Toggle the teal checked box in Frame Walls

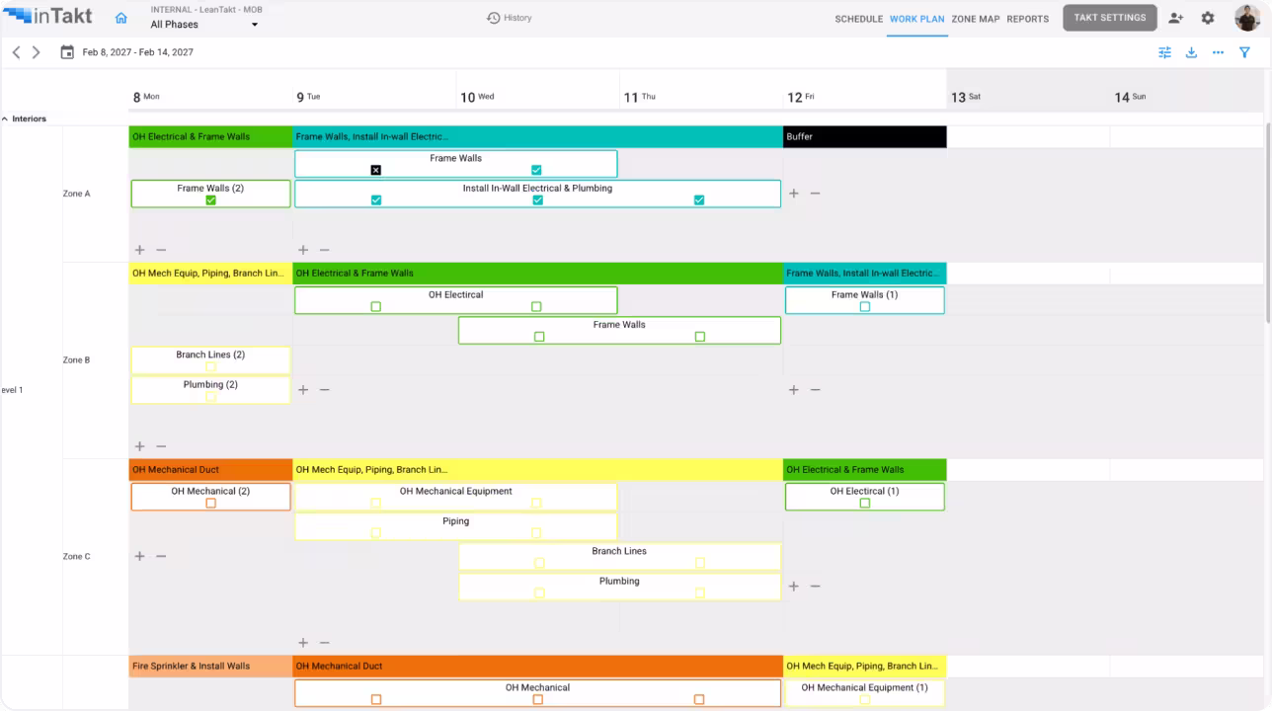tap(536, 170)
